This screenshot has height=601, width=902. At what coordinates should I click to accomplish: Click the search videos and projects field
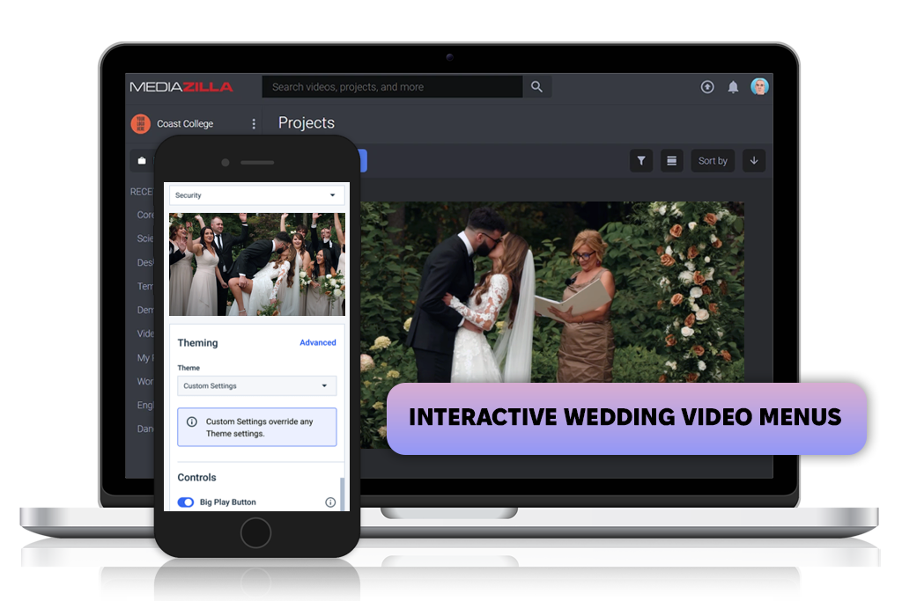[392, 87]
